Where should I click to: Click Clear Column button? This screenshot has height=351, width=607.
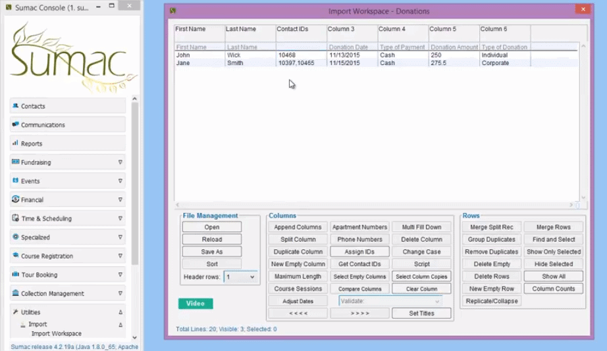pyautogui.click(x=421, y=289)
